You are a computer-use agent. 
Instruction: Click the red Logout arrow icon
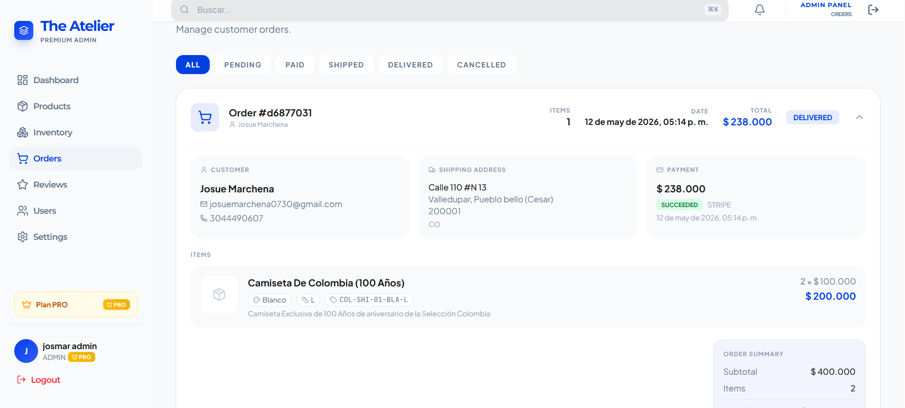coord(21,380)
